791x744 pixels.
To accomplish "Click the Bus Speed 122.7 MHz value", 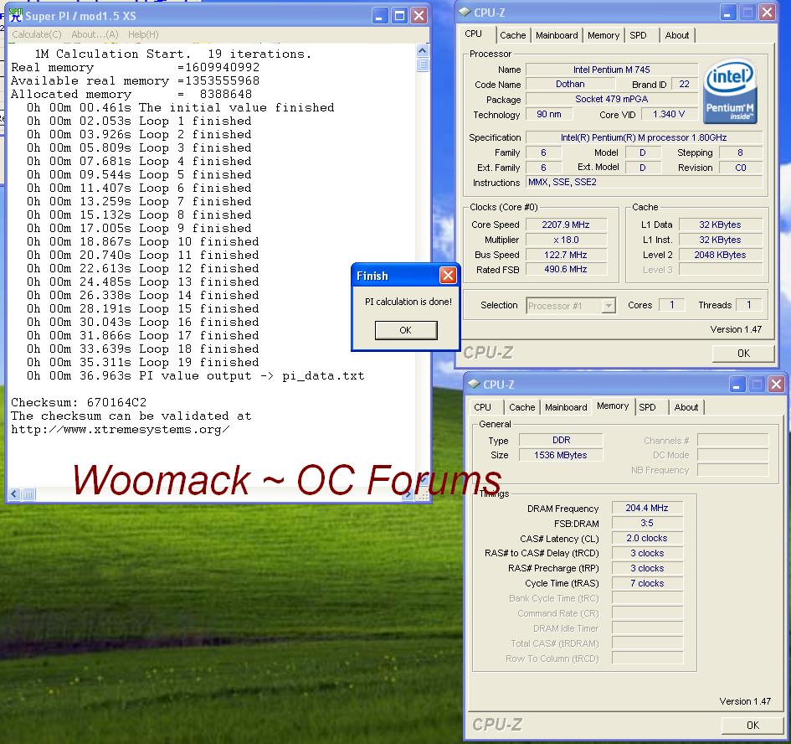I will 566,255.
